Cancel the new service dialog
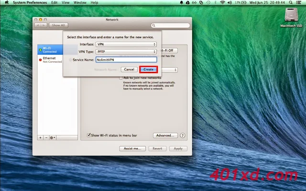This screenshot has height=191, width=306. click(x=129, y=69)
